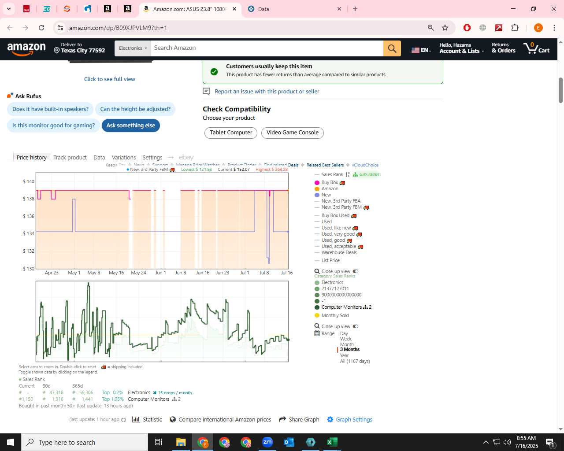The width and height of the screenshot is (564, 451).
Task: Click to see full view link
Action: 110,79
